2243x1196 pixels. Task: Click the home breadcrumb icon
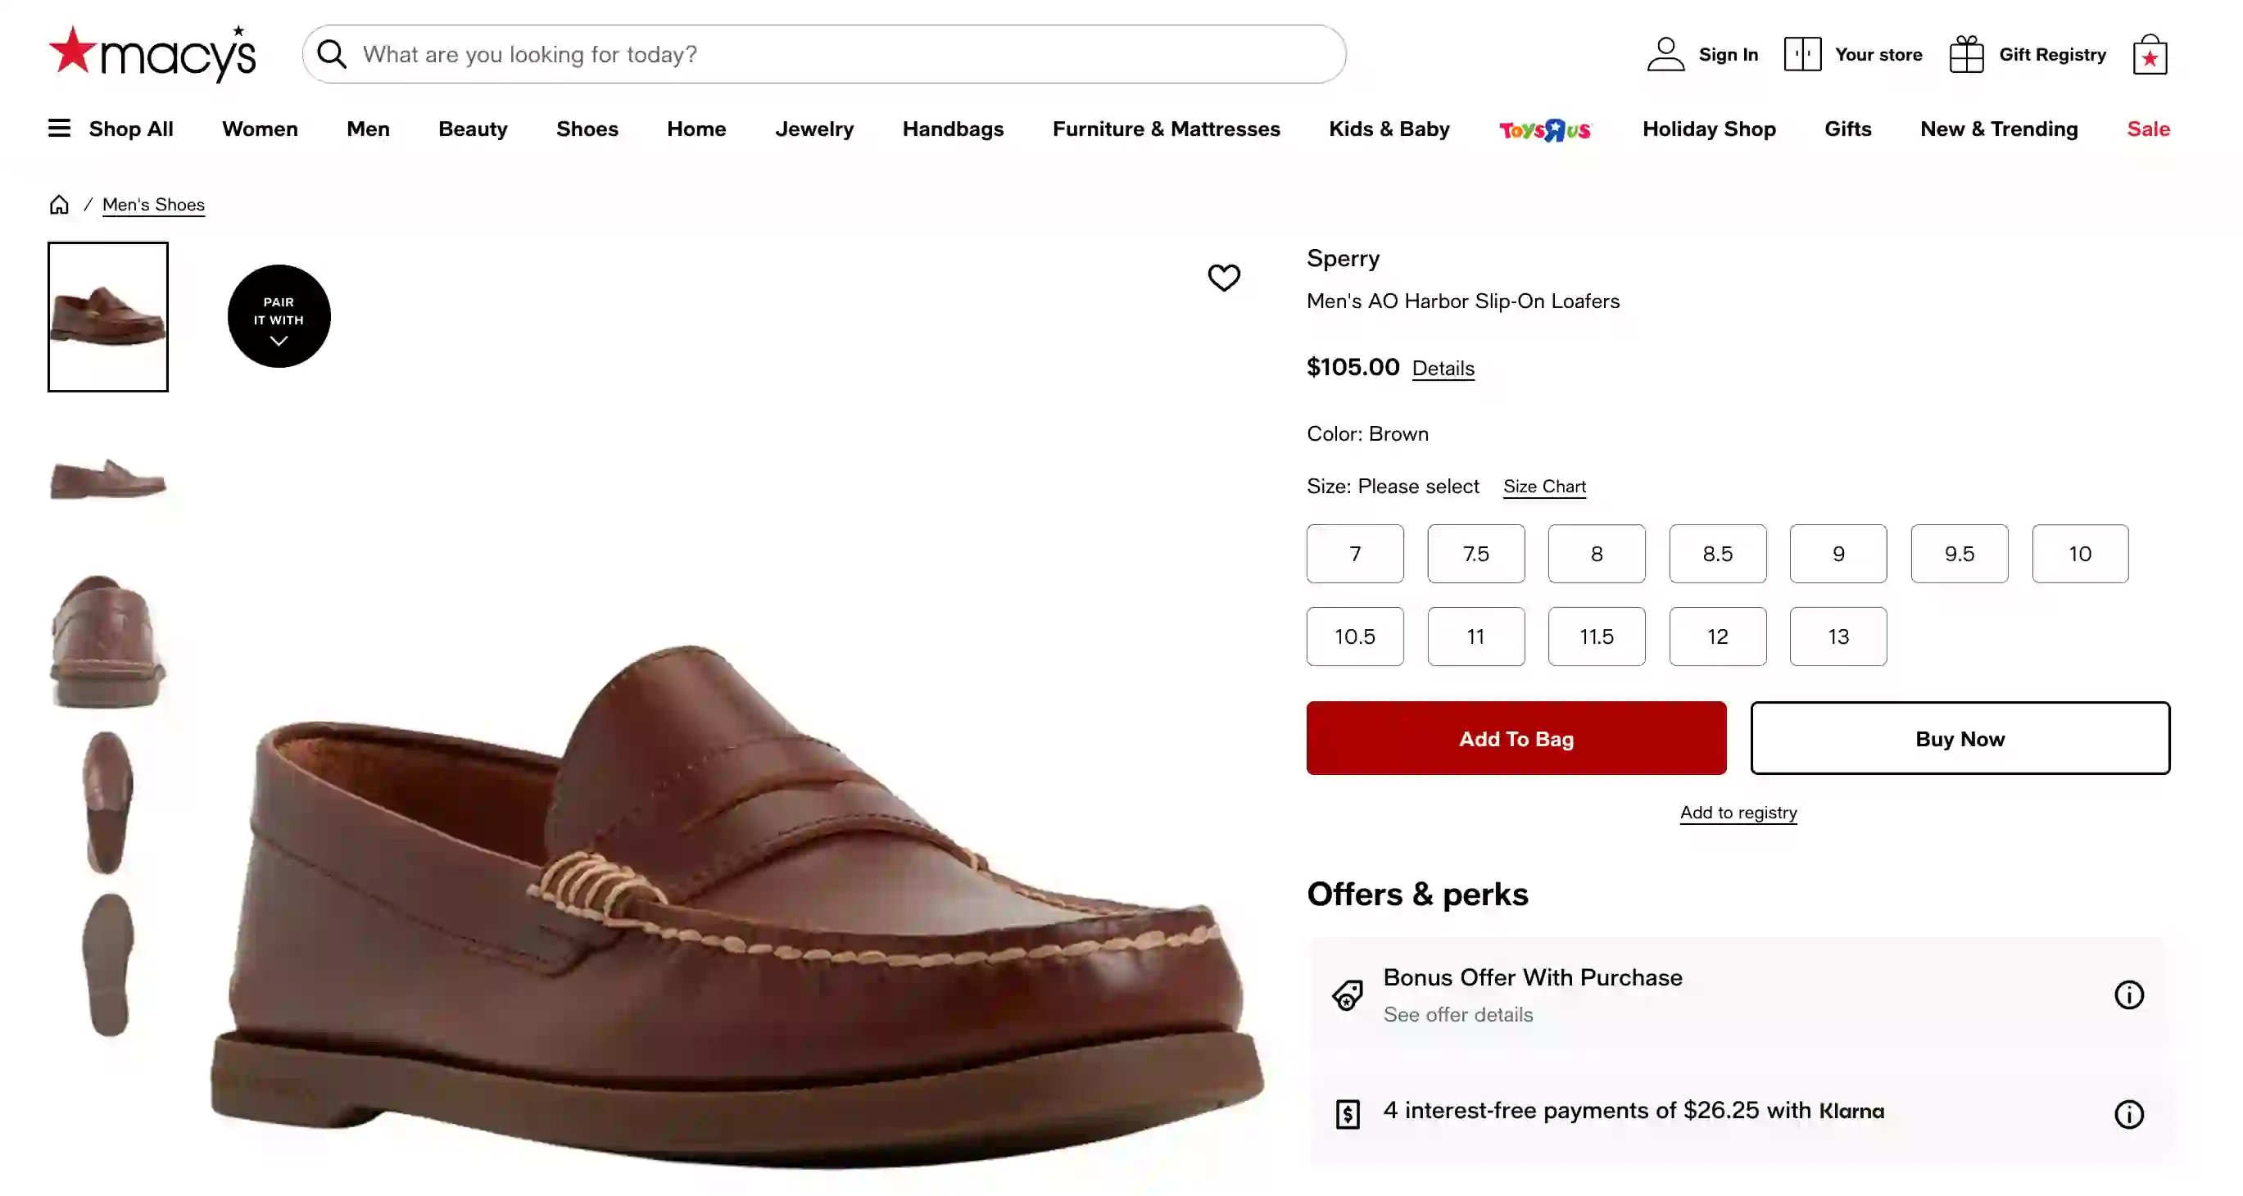(58, 204)
